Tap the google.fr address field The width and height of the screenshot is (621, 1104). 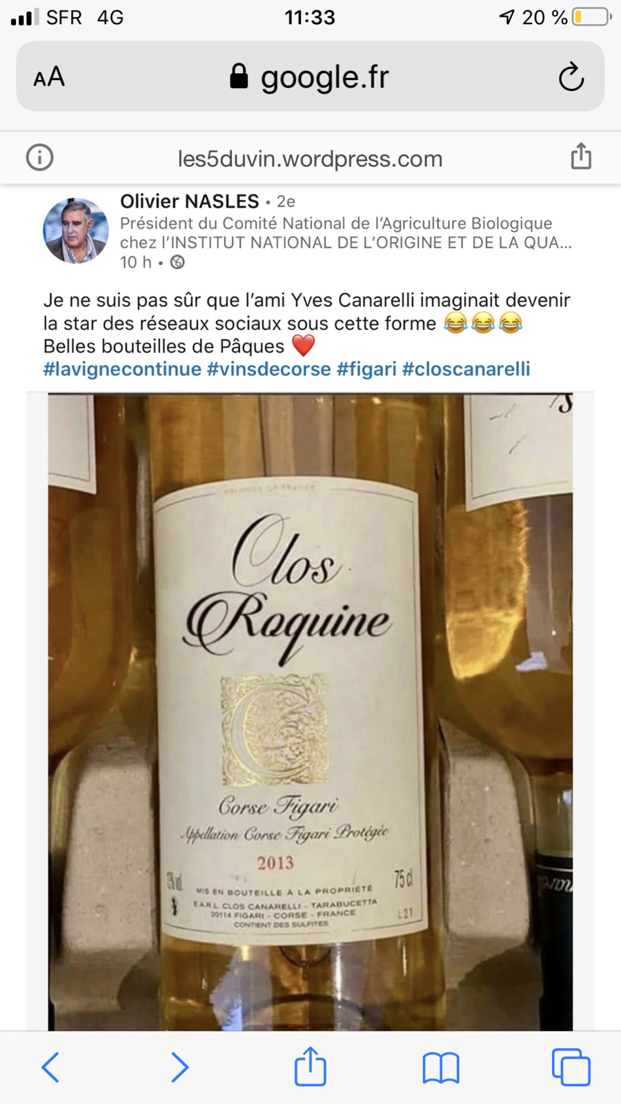tap(310, 76)
